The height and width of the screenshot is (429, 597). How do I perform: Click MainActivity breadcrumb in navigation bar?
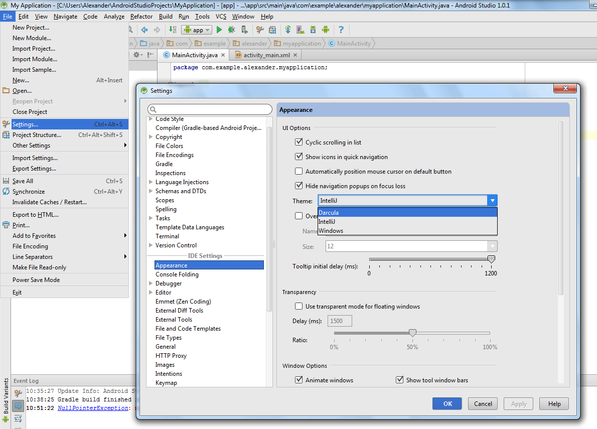point(350,43)
